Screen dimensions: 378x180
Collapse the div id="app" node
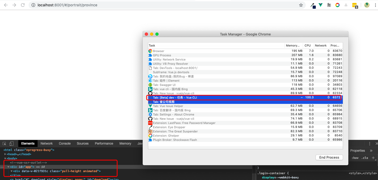pyautogui.click(x=8, y=167)
